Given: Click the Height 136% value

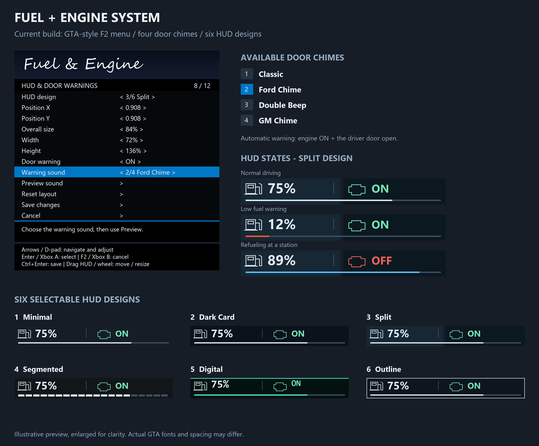Looking at the screenshot, I should 133,151.
